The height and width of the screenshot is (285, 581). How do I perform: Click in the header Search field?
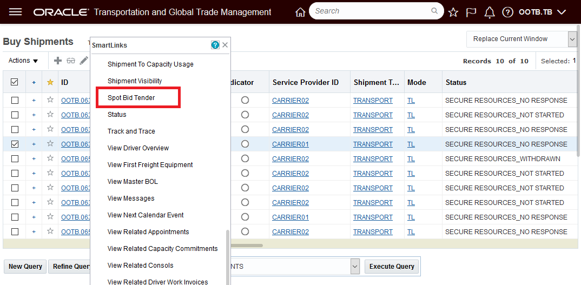tap(371, 11)
